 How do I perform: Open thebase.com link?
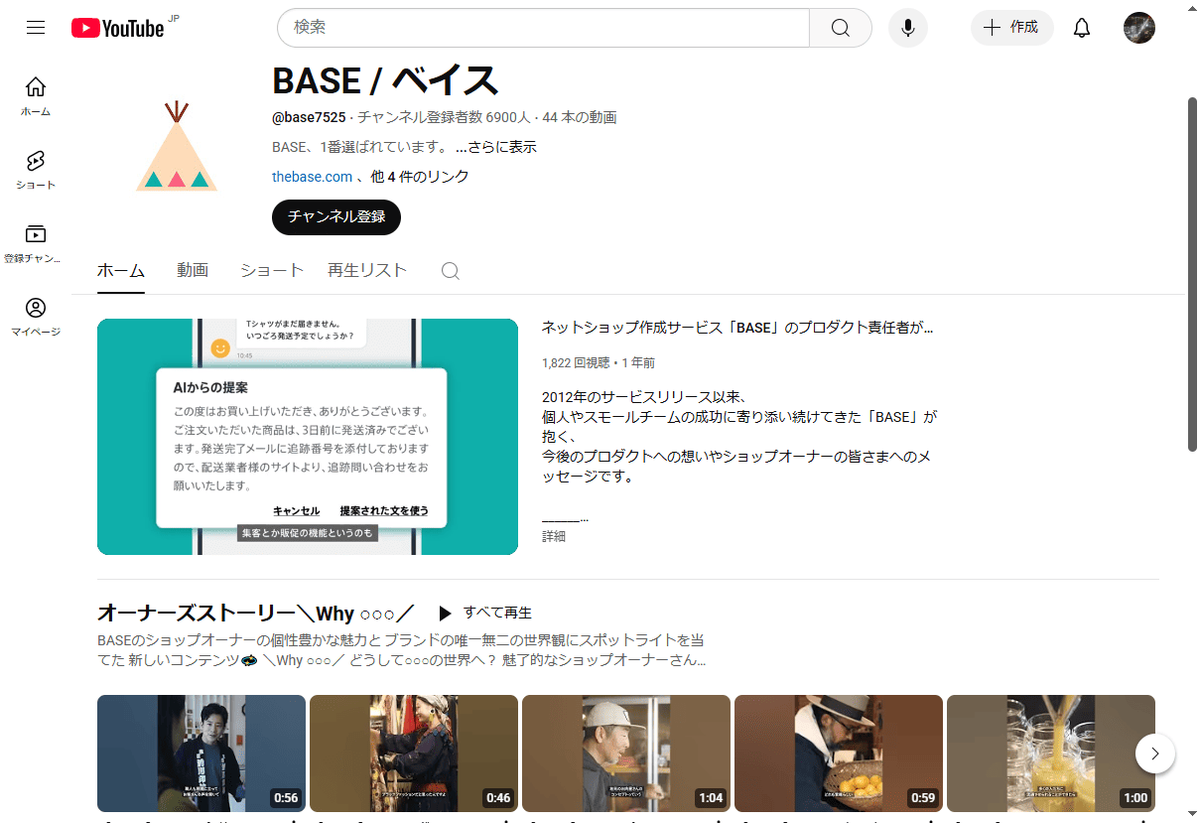pos(312,177)
